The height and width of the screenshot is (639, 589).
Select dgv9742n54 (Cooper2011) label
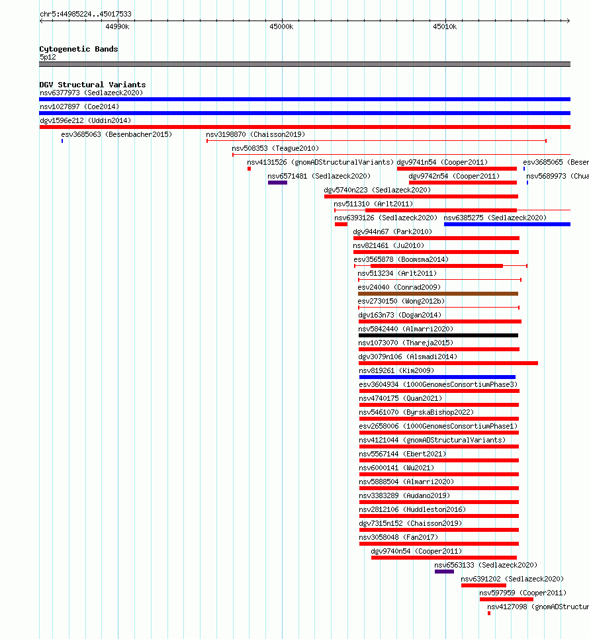coord(454,176)
